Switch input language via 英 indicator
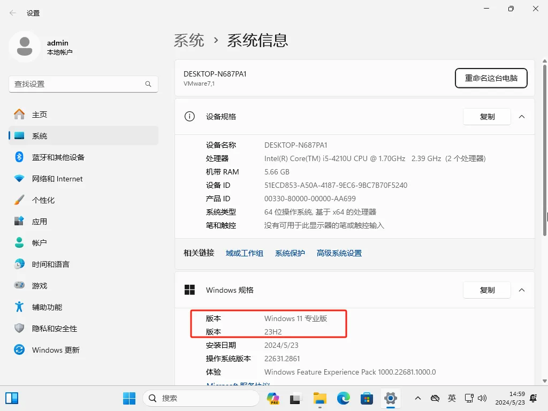The image size is (548, 411). 452,398
